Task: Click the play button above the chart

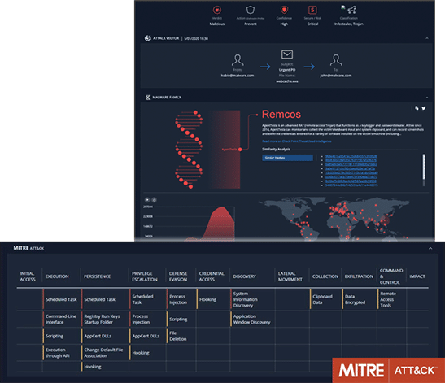Action: [147, 200]
